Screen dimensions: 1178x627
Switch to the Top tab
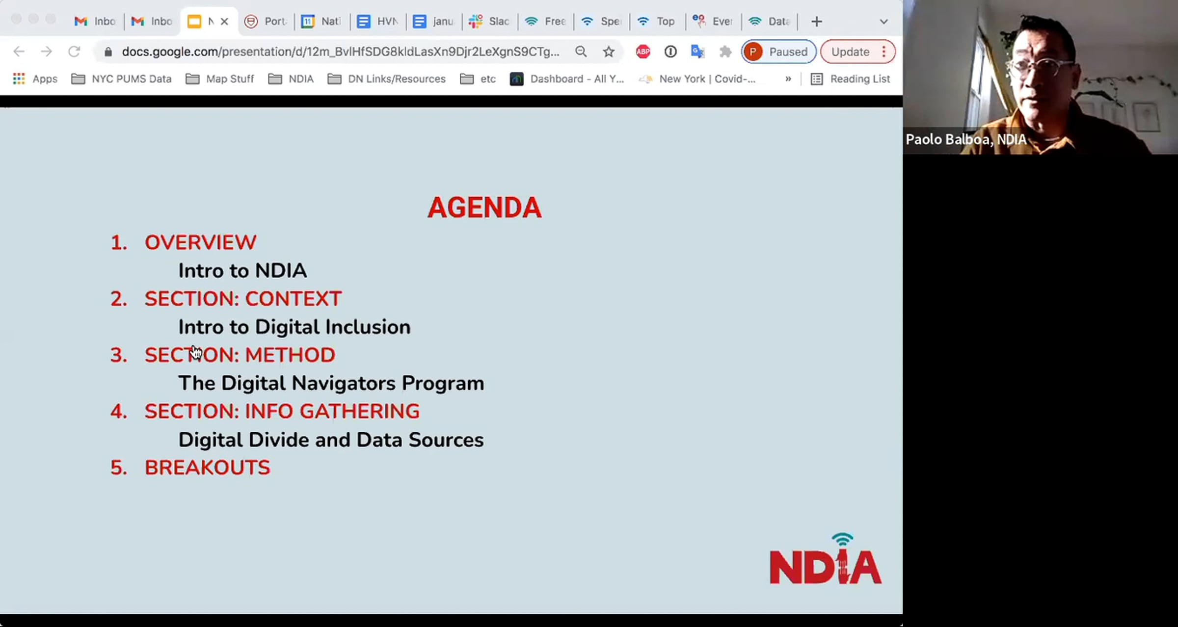coord(657,22)
